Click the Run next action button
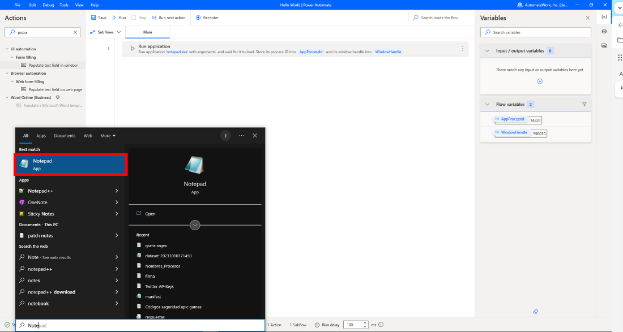623x332 pixels. tap(168, 18)
